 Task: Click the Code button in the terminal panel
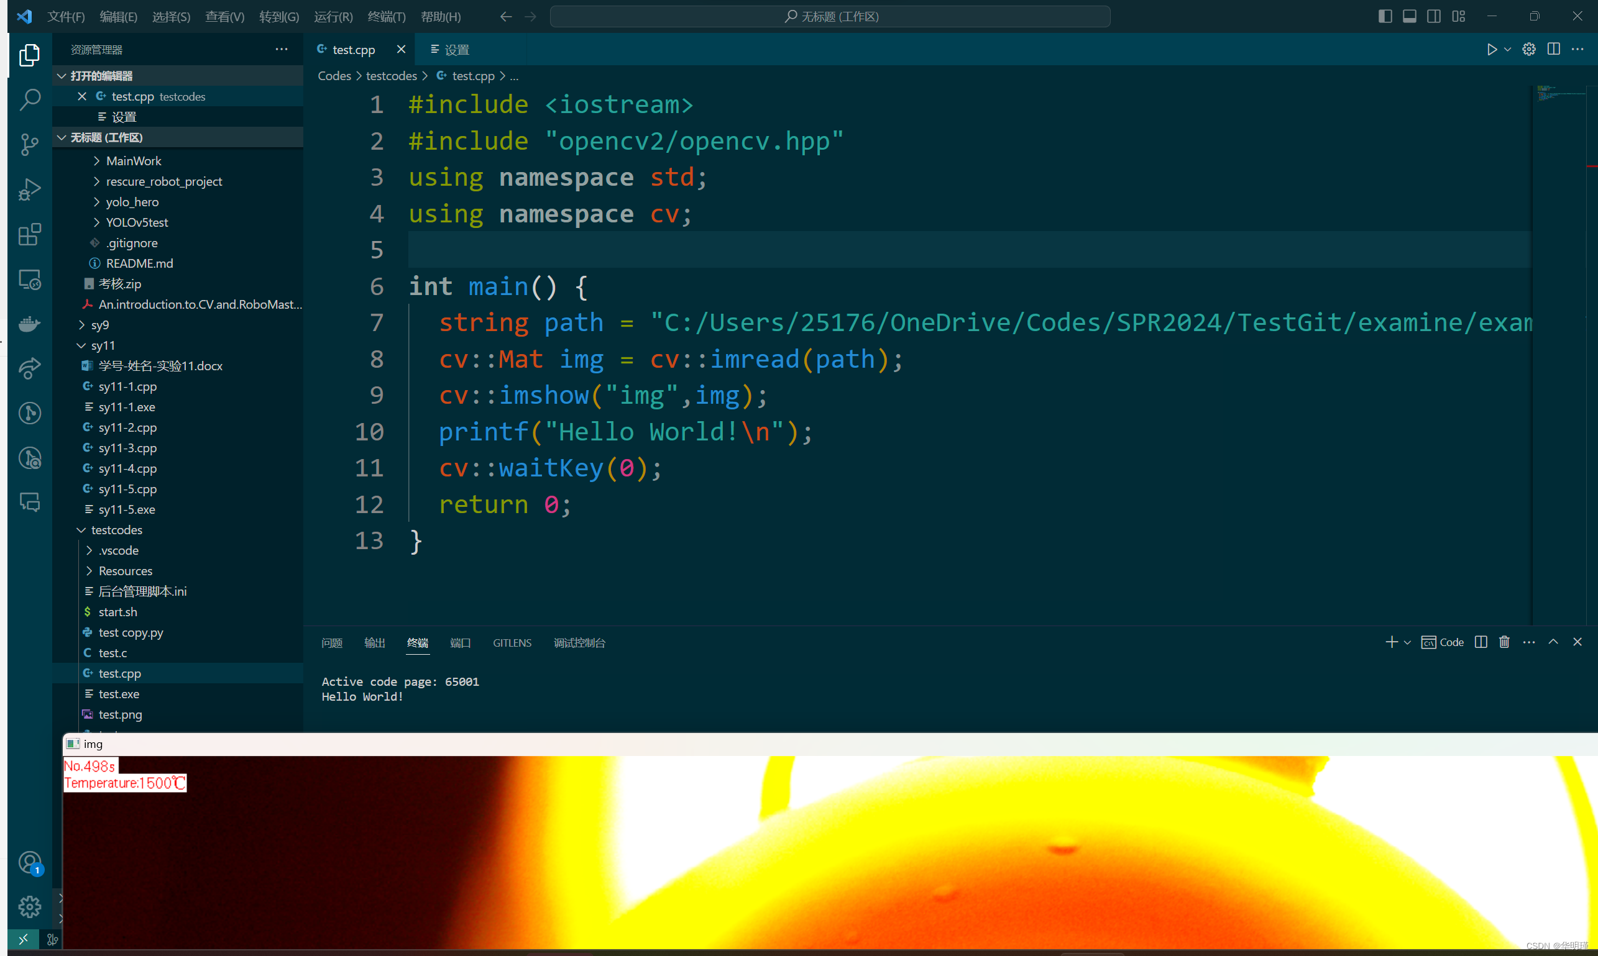coord(1443,642)
